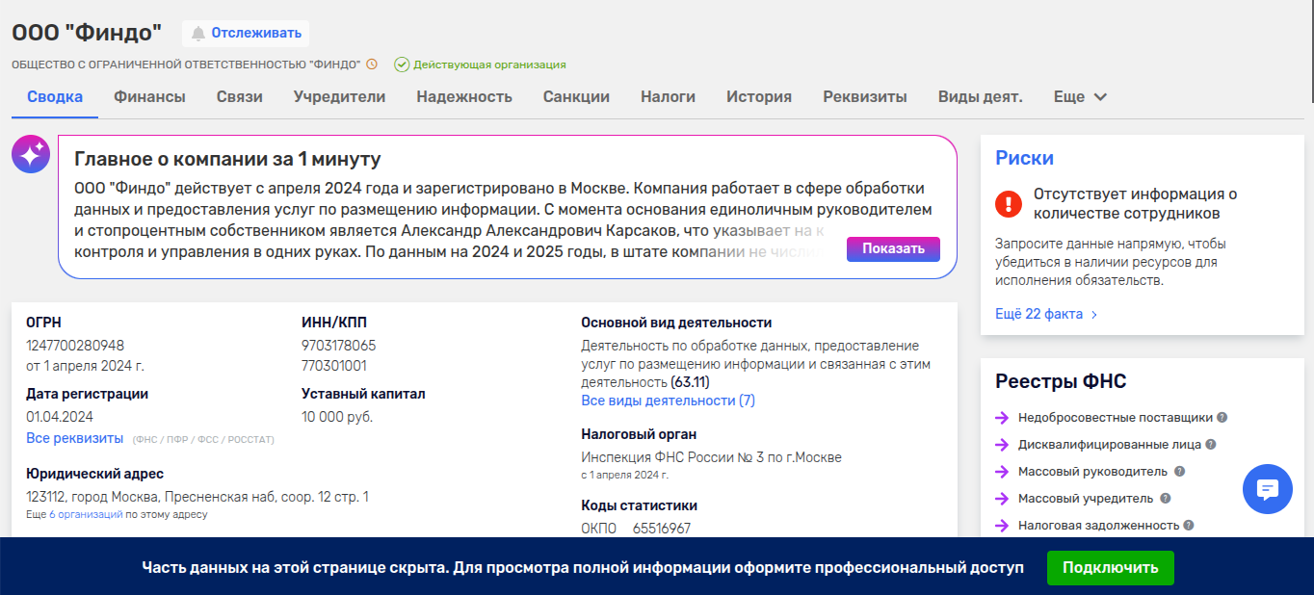Open Массовый руководитель registry link
This screenshot has width=1314, height=595.
(x=1092, y=472)
